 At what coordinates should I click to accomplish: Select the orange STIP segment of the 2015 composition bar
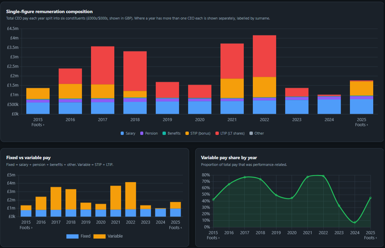38,93
